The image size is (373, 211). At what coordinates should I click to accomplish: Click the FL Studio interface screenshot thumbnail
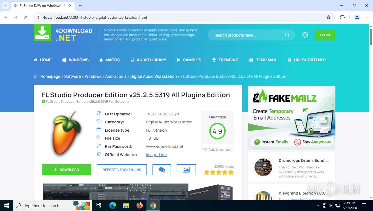coord(116,192)
